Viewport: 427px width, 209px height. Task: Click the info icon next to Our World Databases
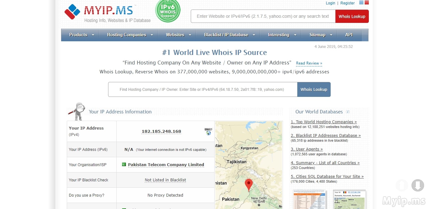348,112
